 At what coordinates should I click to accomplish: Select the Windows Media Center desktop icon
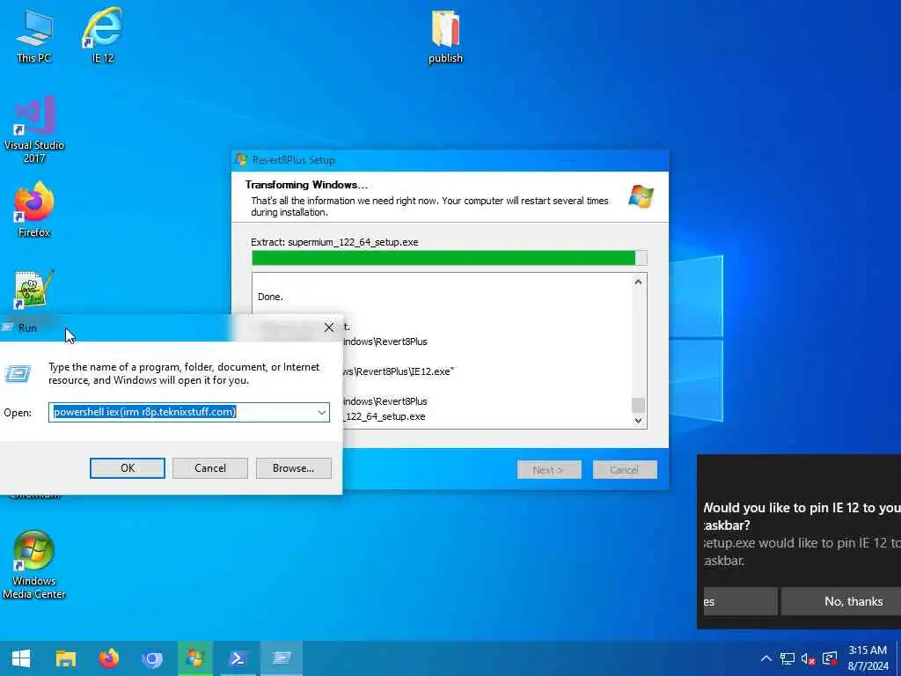(x=34, y=564)
